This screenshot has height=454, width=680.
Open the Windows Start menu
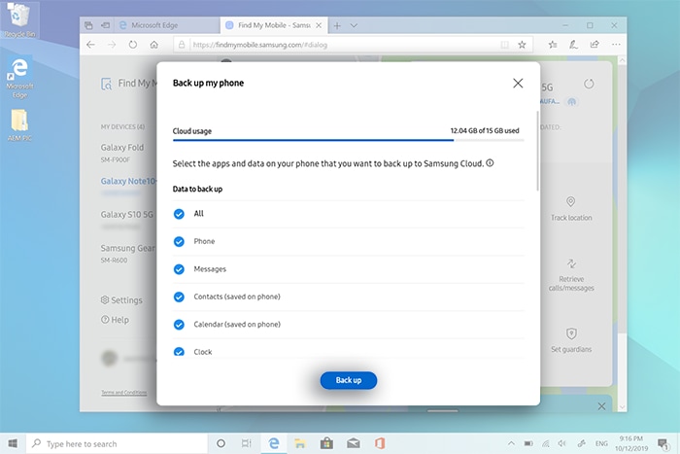(x=13, y=443)
